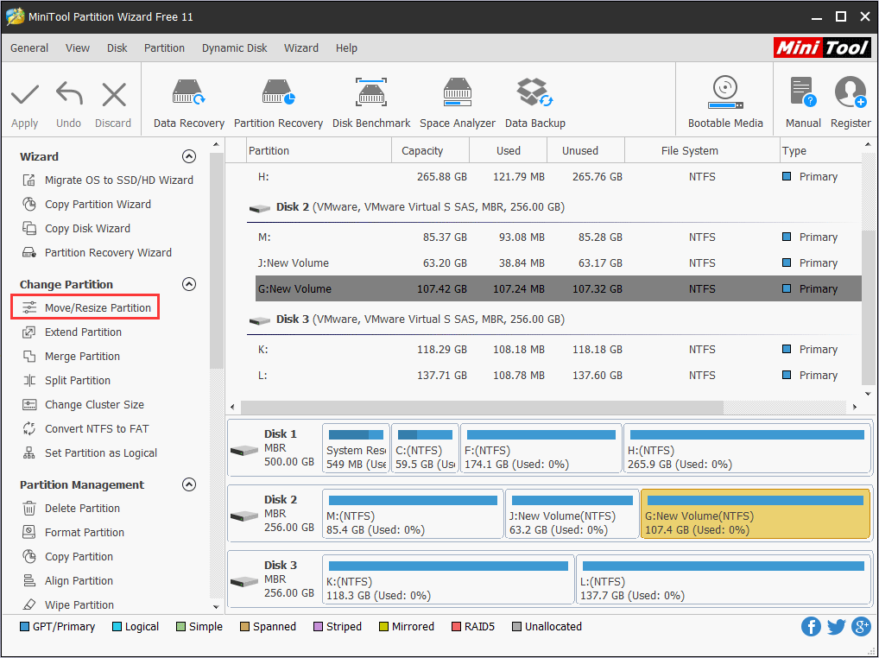Image resolution: width=879 pixels, height=658 pixels.
Task: Choose Extend Partition
Action: pos(71,332)
